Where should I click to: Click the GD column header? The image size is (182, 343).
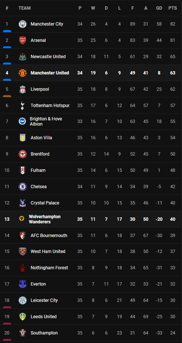point(159,8)
